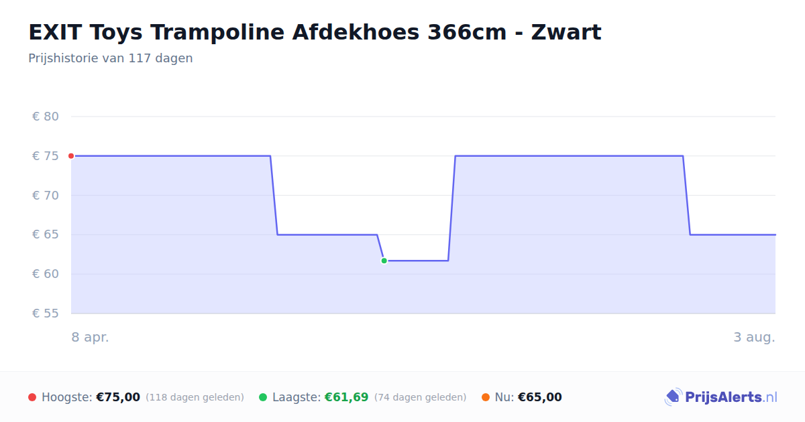The height and width of the screenshot is (422, 805).
Task: Click the Prijshistorie van 117 dagen subtitle
Action: click(x=111, y=58)
